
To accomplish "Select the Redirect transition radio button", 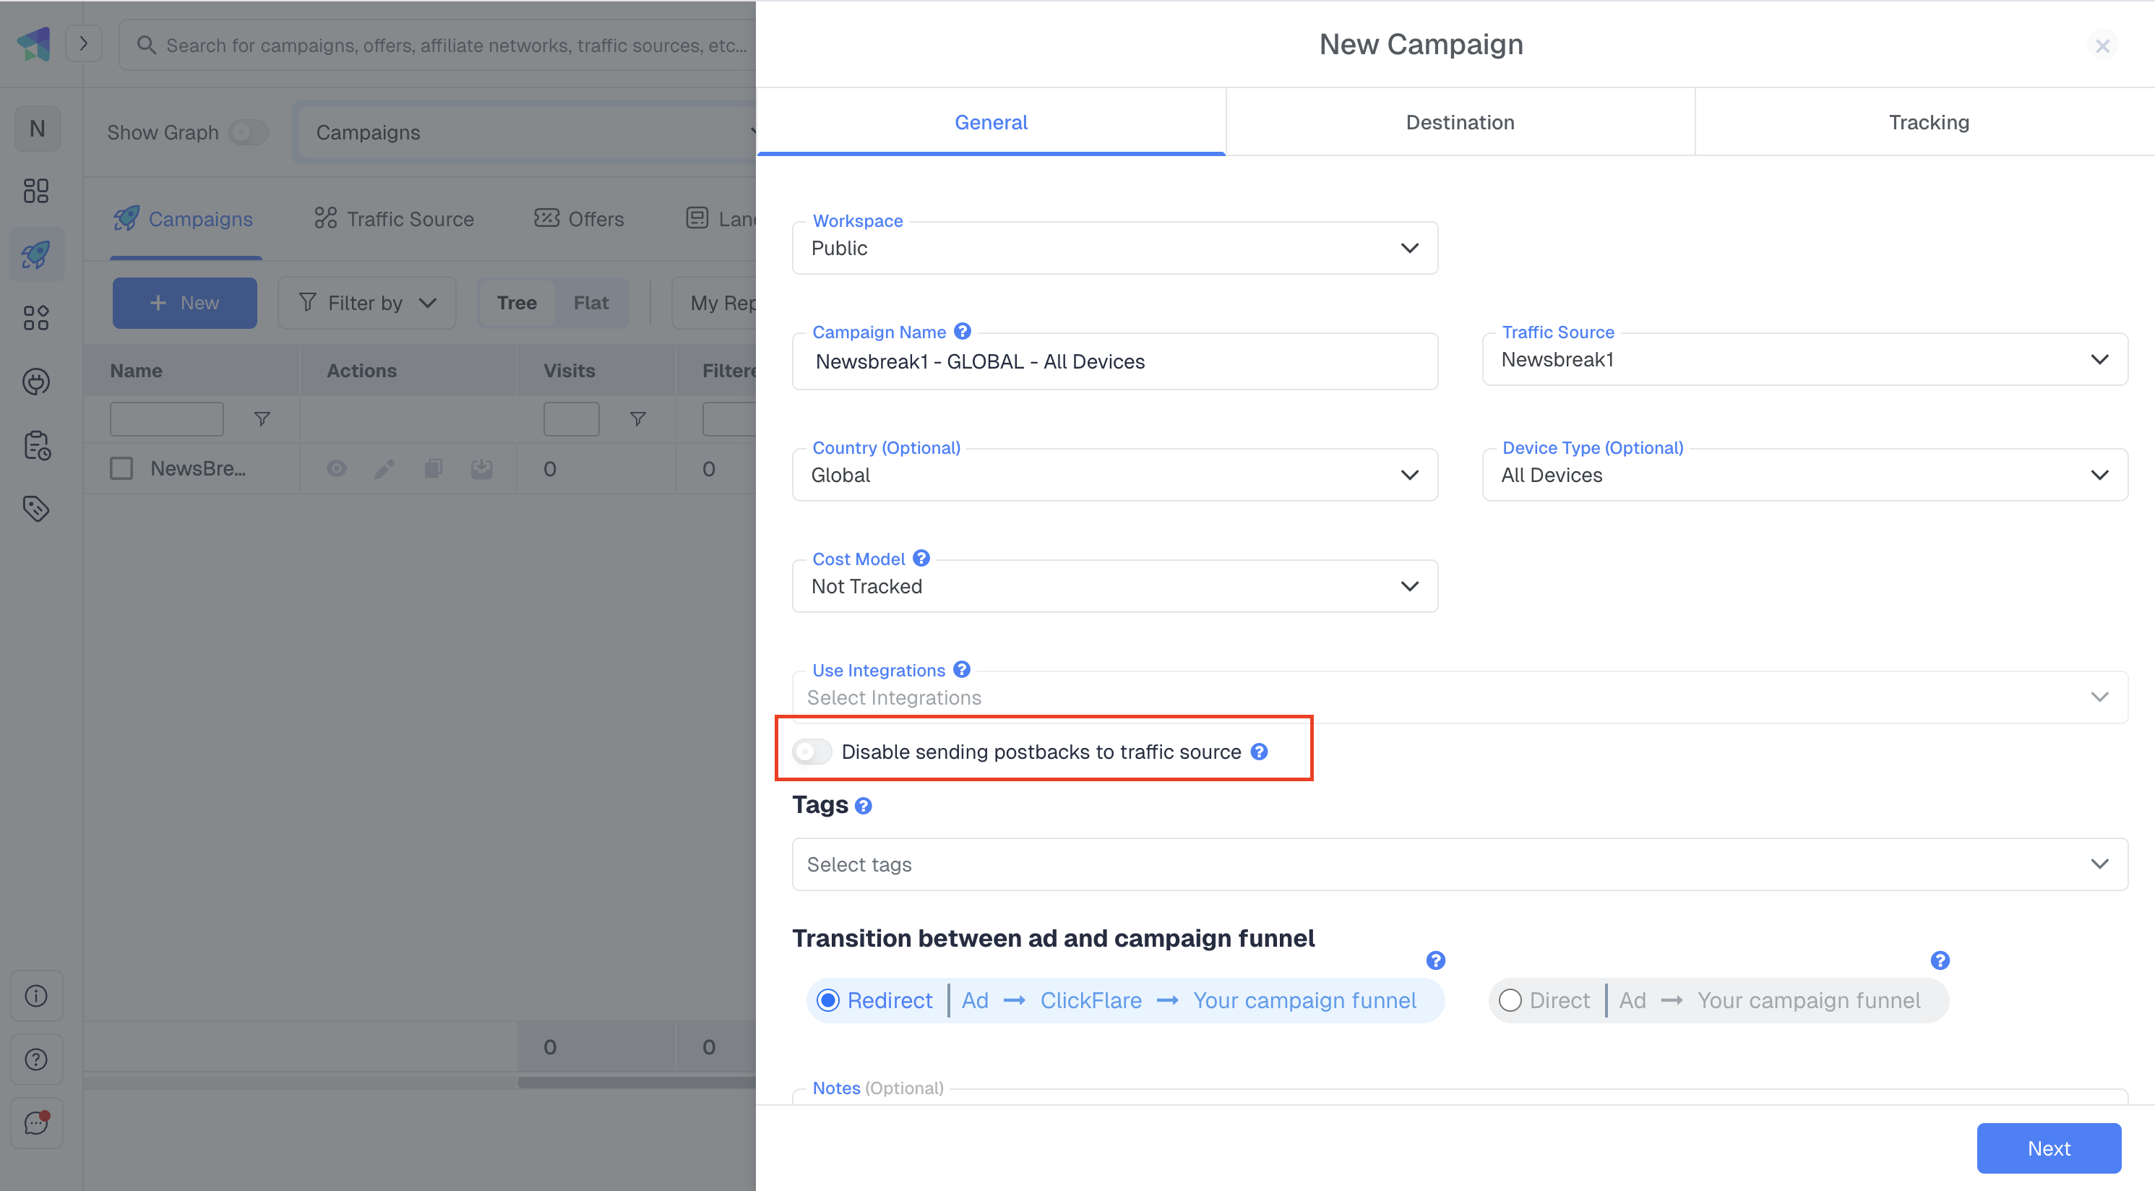I will [x=827, y=1000].
